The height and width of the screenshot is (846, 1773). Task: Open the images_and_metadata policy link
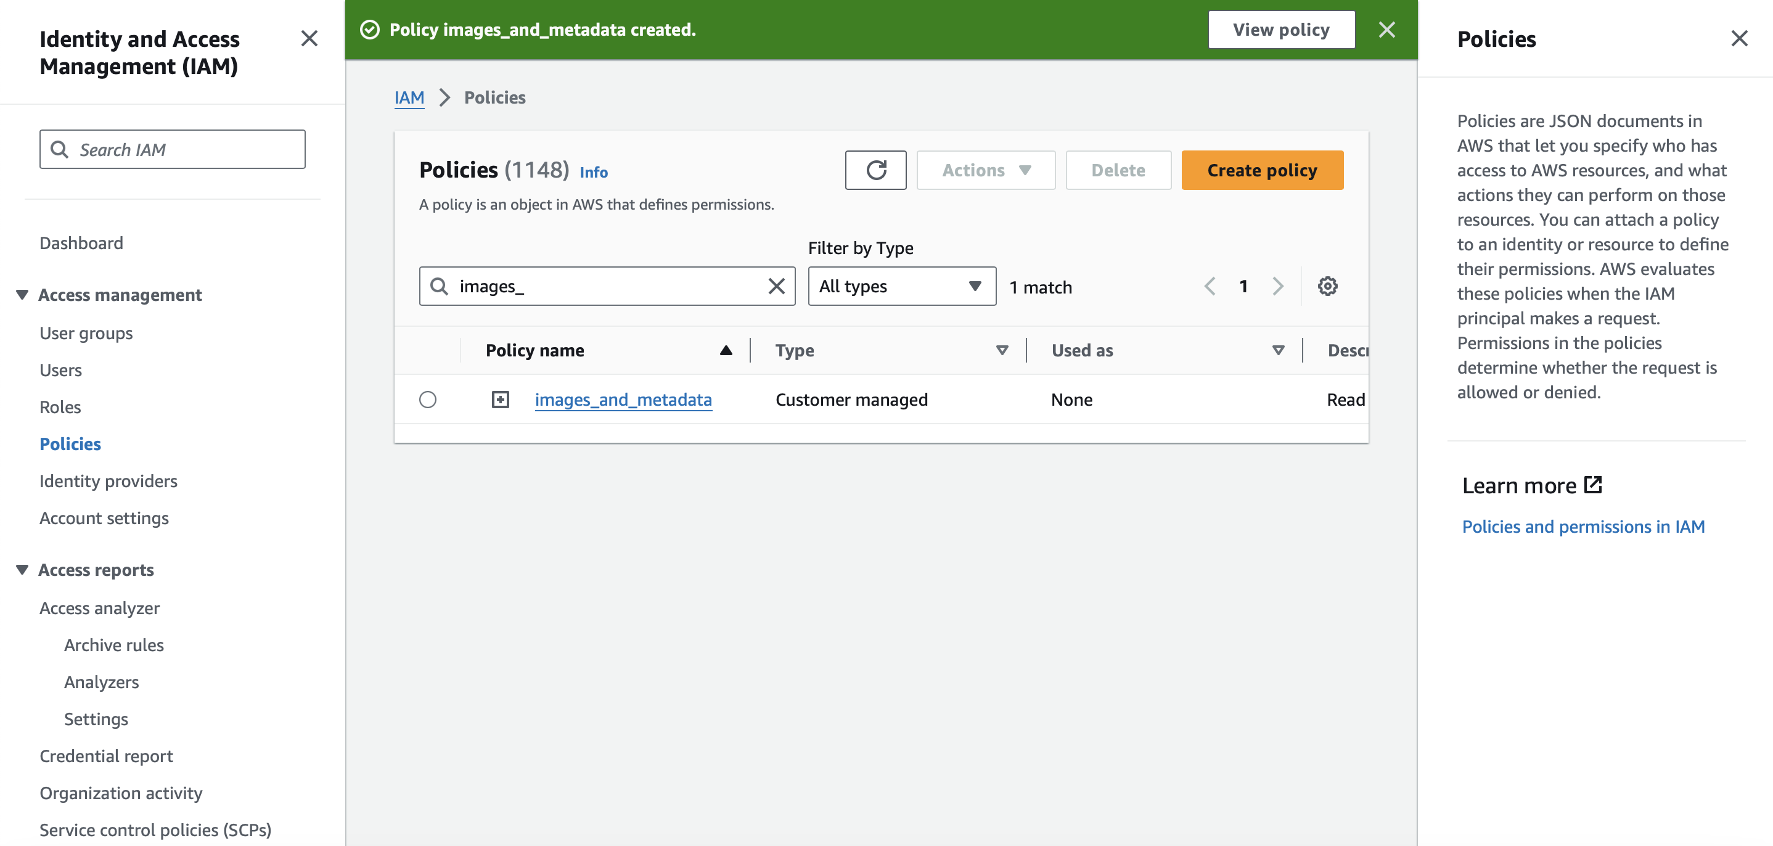tap(623, 399)
